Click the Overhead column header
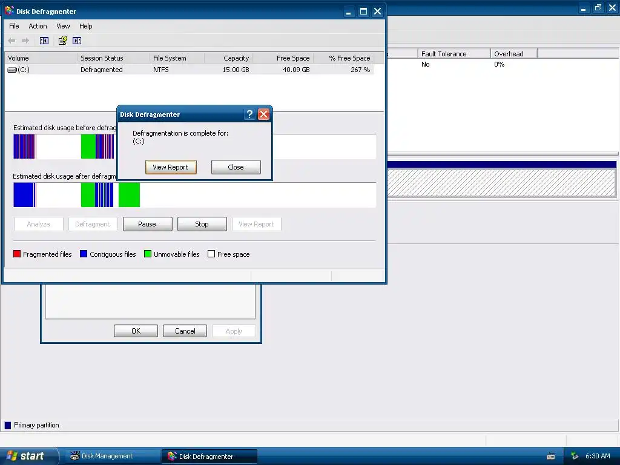Screen dimensions: 620x465 click(x=513, y=54)
